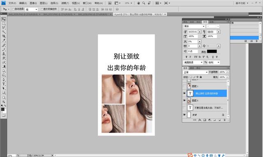This screenshot has height=157, width=263.
Task: Open the 编辑(E) menu
Action: [23, 3]
